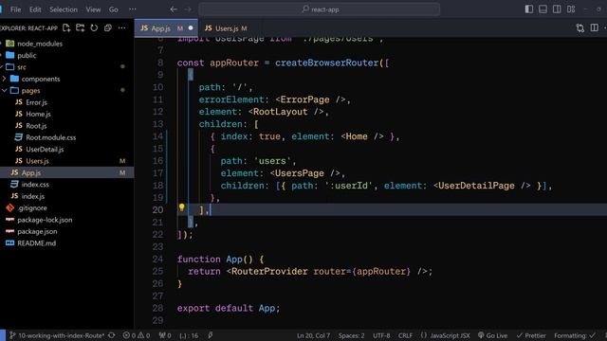Show more menu items via the ellipsis
This screenshot has height=341, width=607.
point(133,9)
